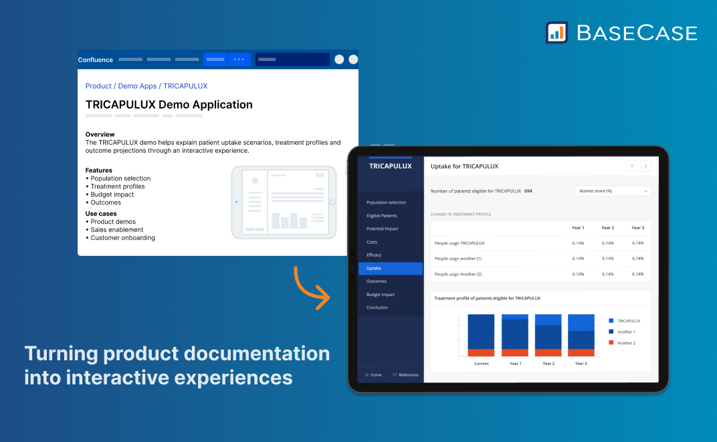Image resolution: width=717 pixels, height=442 pixels.
Task: Open Conclusion in sidebar
Action: tap(377, 307)
